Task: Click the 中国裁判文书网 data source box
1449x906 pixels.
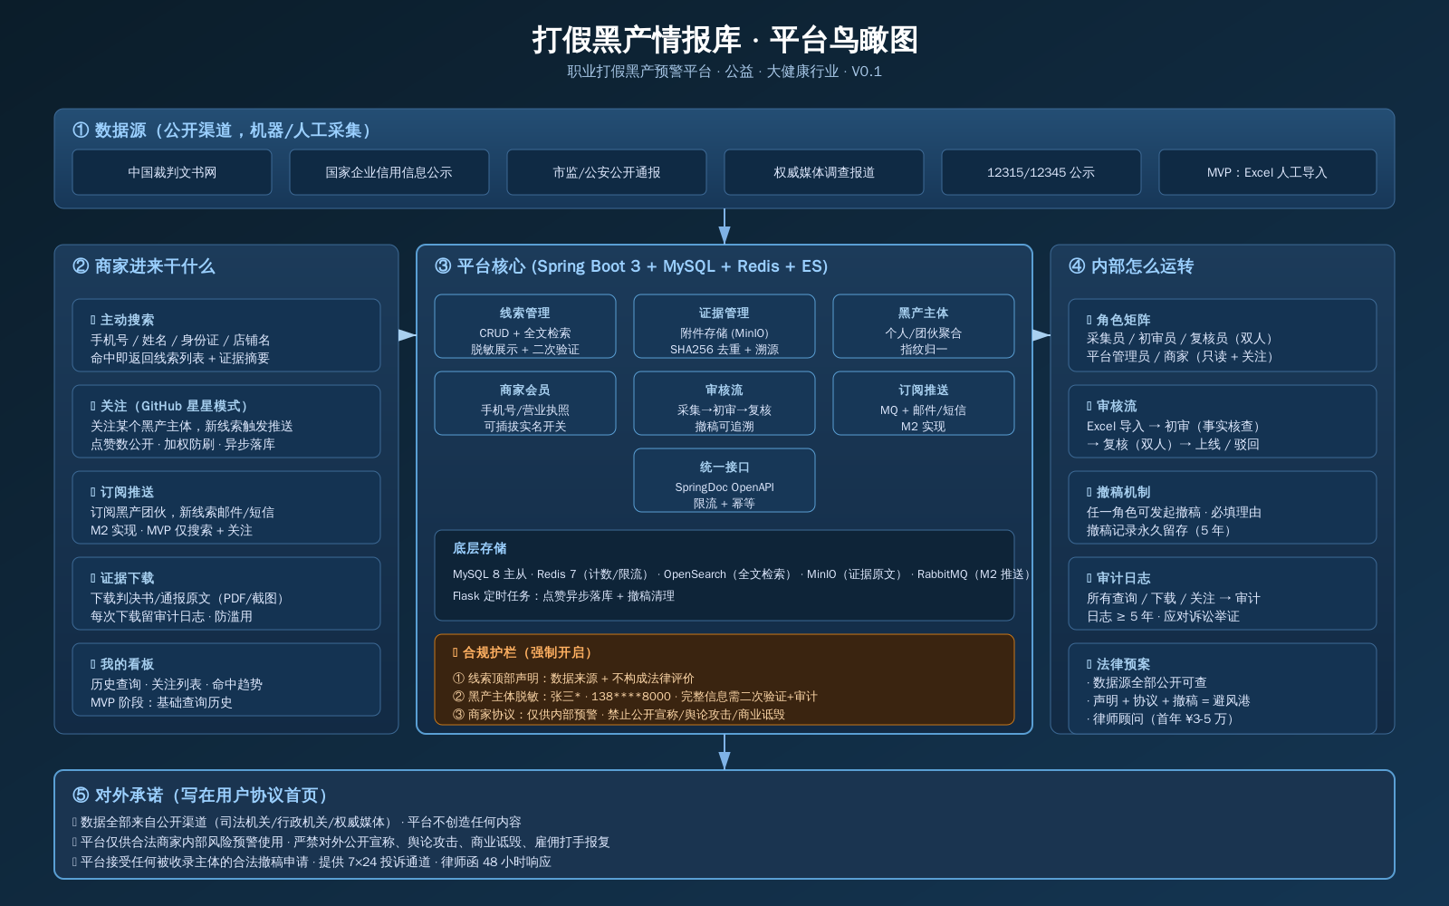Action: pyautogui.click(x=172, y=172)
